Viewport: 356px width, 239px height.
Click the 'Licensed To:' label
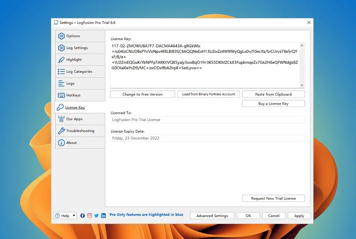point(121,113)
